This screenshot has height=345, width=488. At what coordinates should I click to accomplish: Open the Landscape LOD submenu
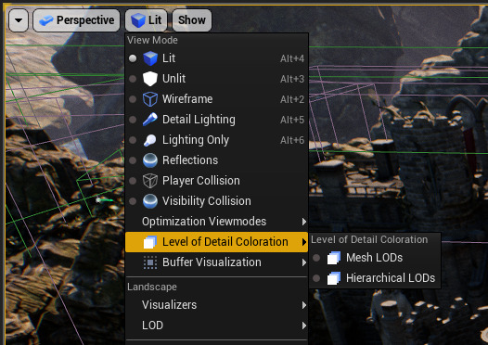pos(216,326)
